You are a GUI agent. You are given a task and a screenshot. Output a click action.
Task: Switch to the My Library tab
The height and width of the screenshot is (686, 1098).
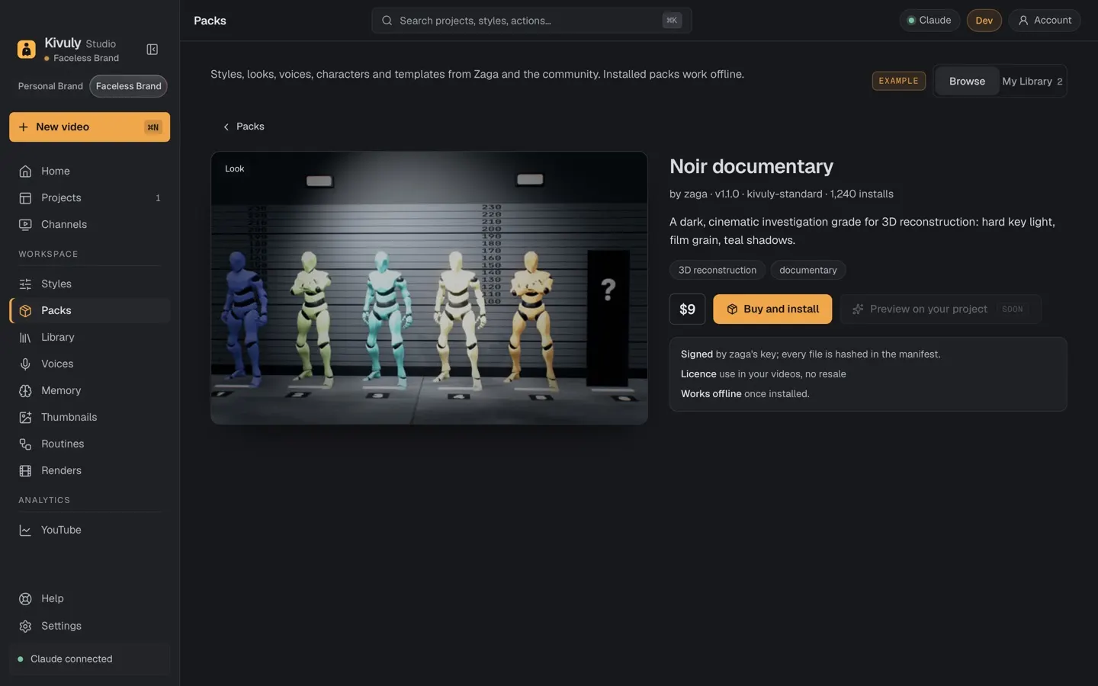tap(1032, 81)
